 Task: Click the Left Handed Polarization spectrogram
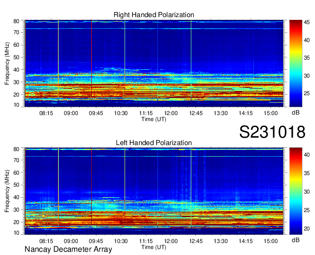click(154, 191)
